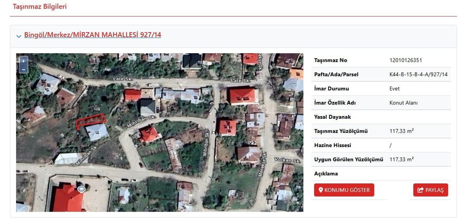470x221 pixels.
Task: Click the location pin icon in Konumu Göster
Action: click(321, 190)
